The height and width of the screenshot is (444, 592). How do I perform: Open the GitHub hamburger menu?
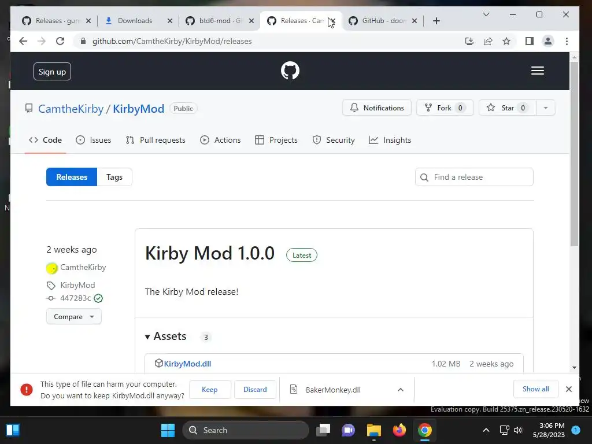(537, 71)
